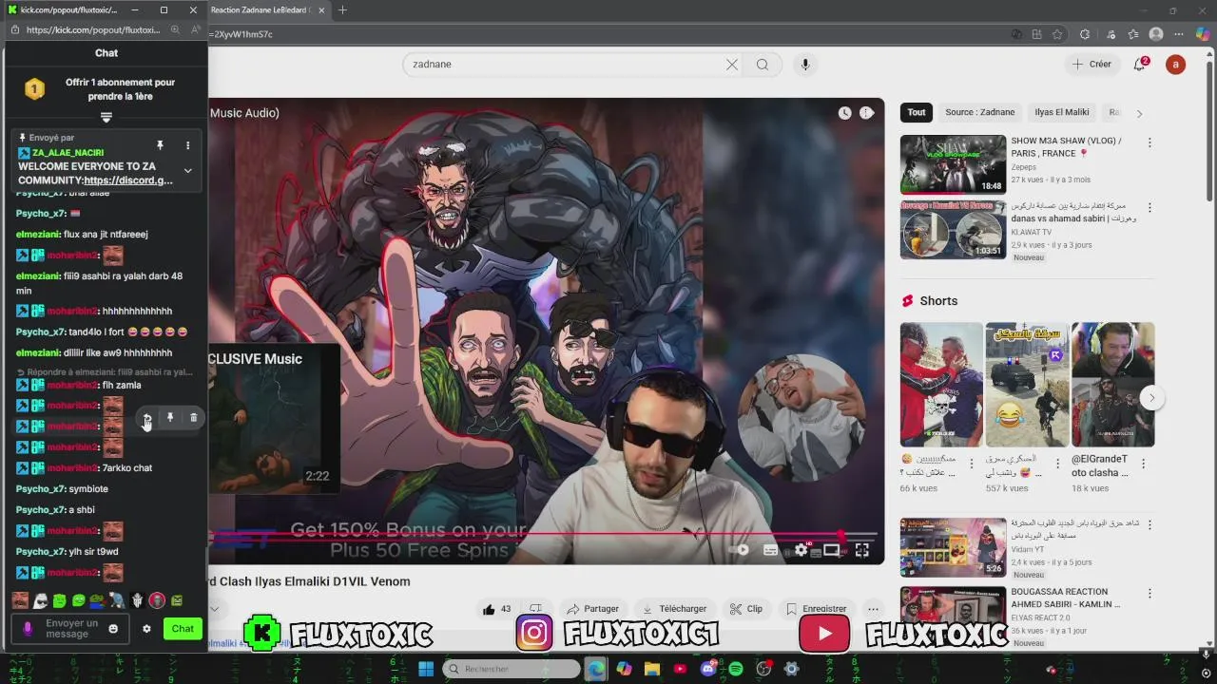
Task: Show next Shorts with arrow button
Action: click(1151, 398)
